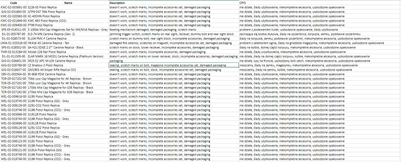Click the BY-808 PDW Carbine Replica cell
Viewport: 401px width, 162px height.
[68, 74]
